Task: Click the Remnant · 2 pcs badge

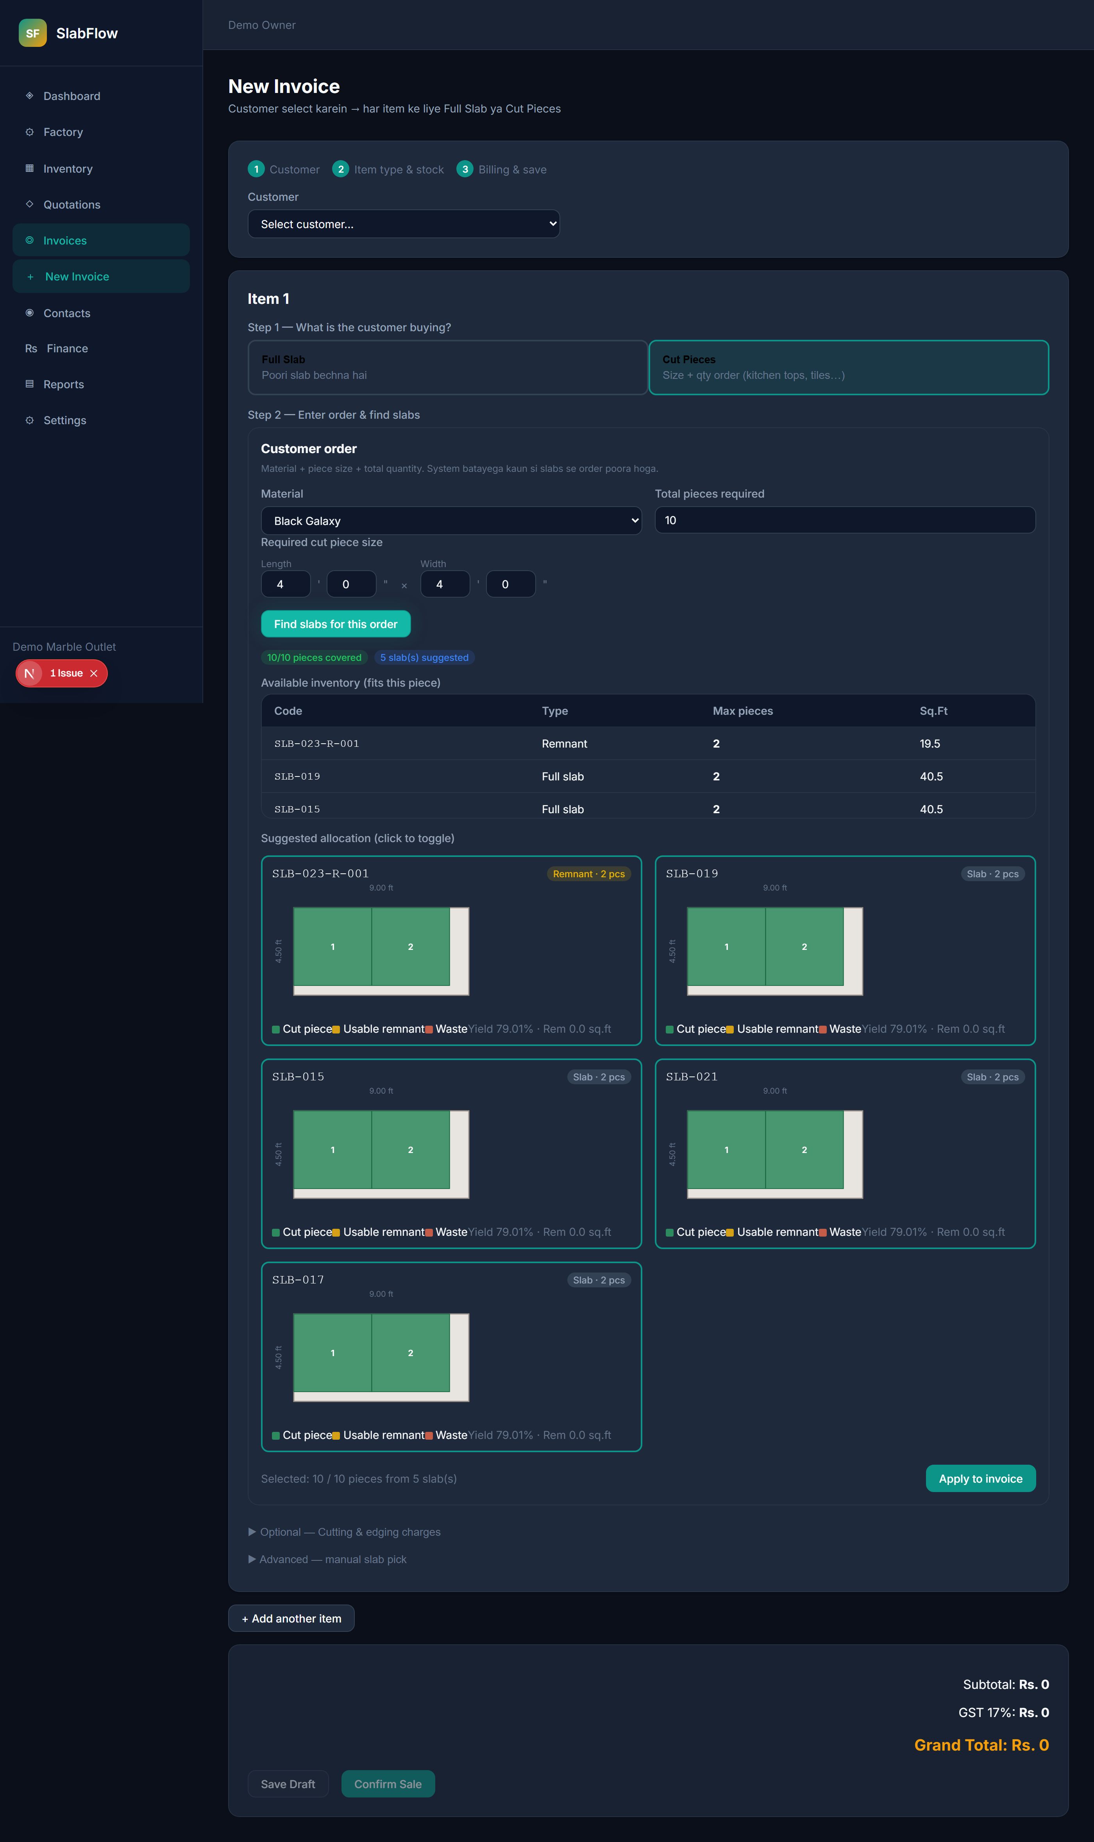Action: [589, 874]
